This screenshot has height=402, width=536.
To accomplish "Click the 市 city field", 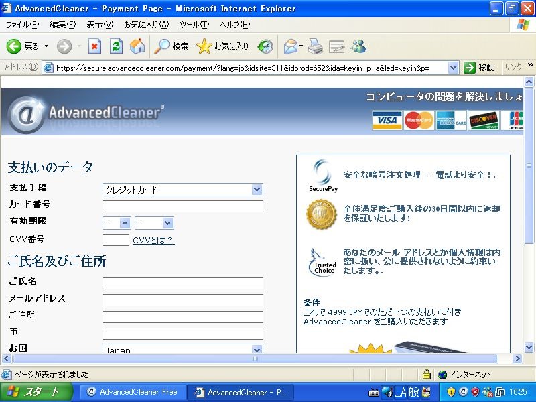I will 182,334.
